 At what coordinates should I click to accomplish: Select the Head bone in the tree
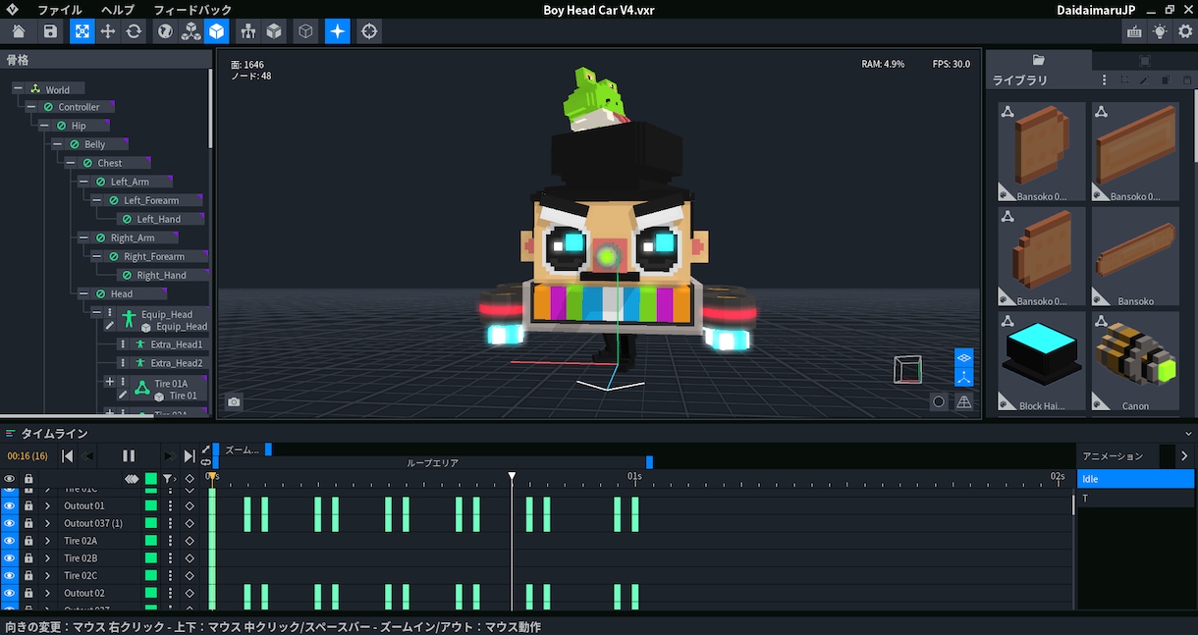coord(121,293)
